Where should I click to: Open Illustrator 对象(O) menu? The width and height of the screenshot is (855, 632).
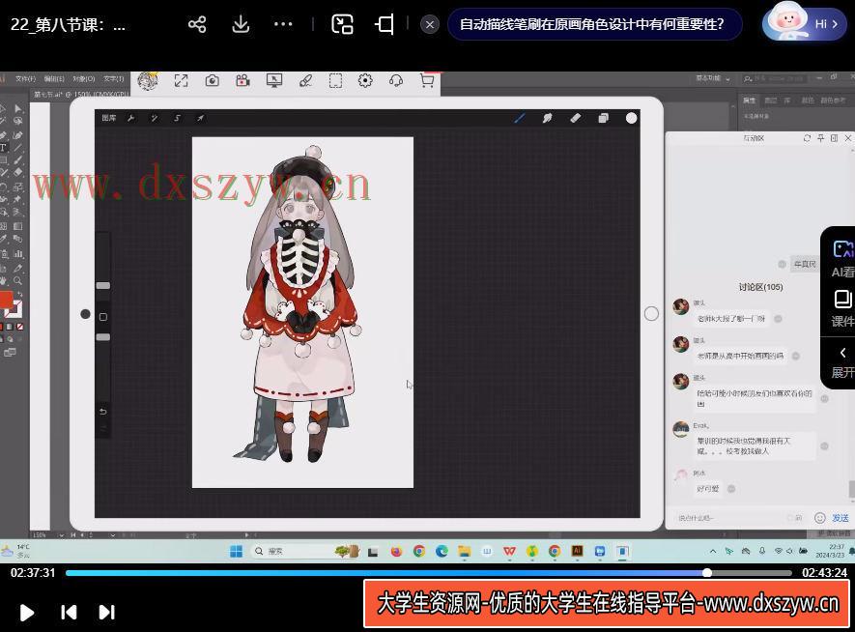click(x=84, y=79)
